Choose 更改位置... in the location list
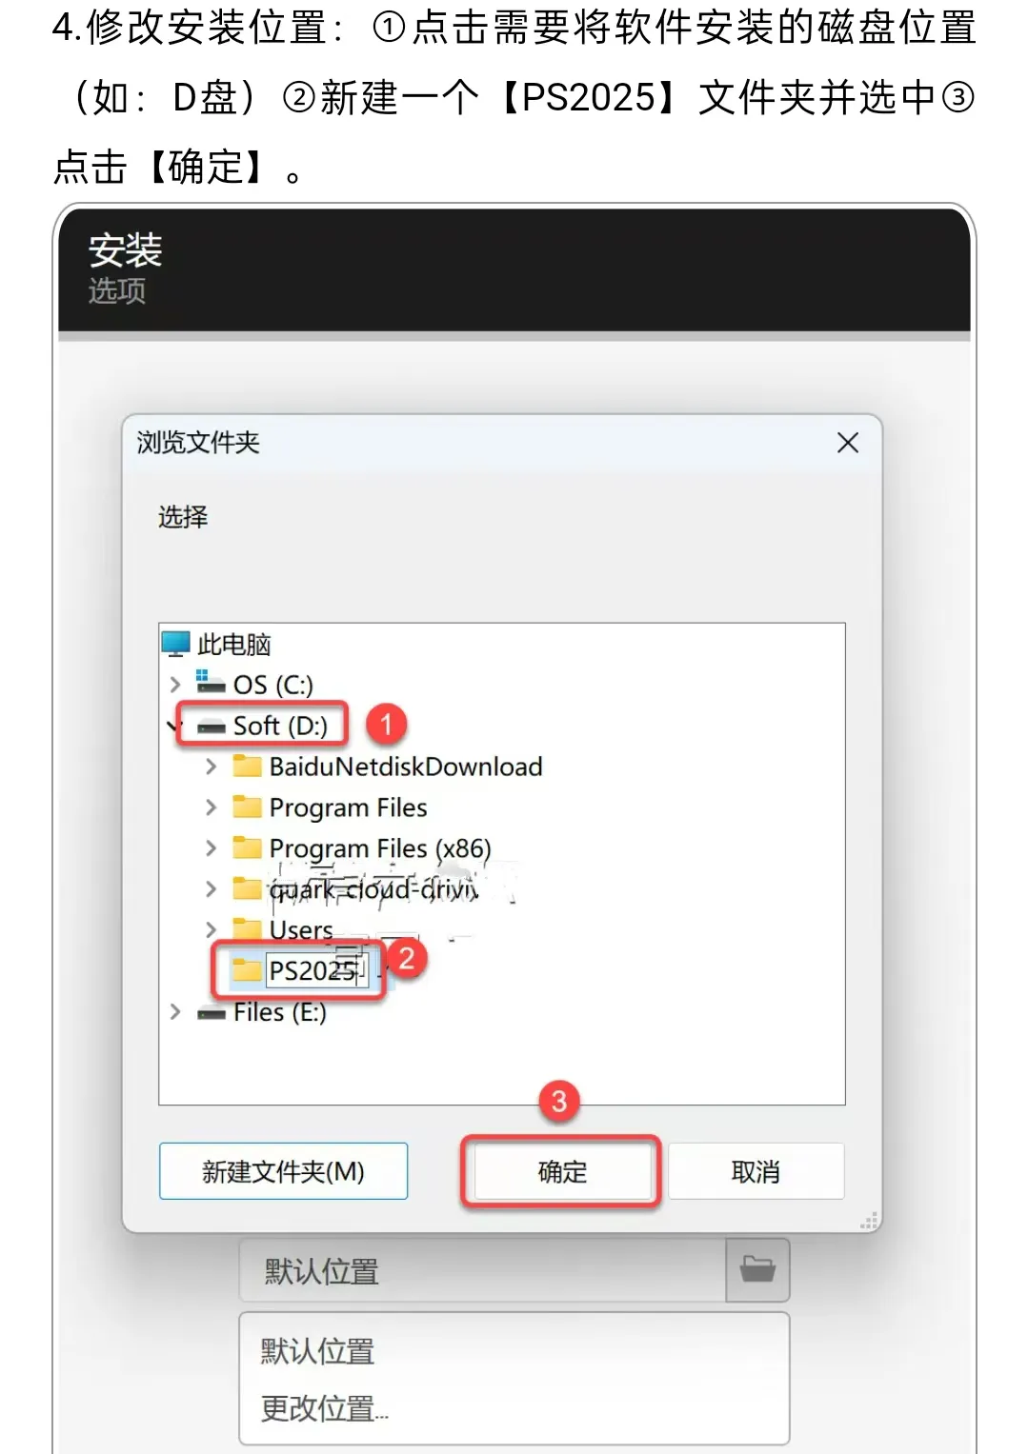Image resolution: width=1028 pixels, height=1454 pixels. tap(325, 1408)
